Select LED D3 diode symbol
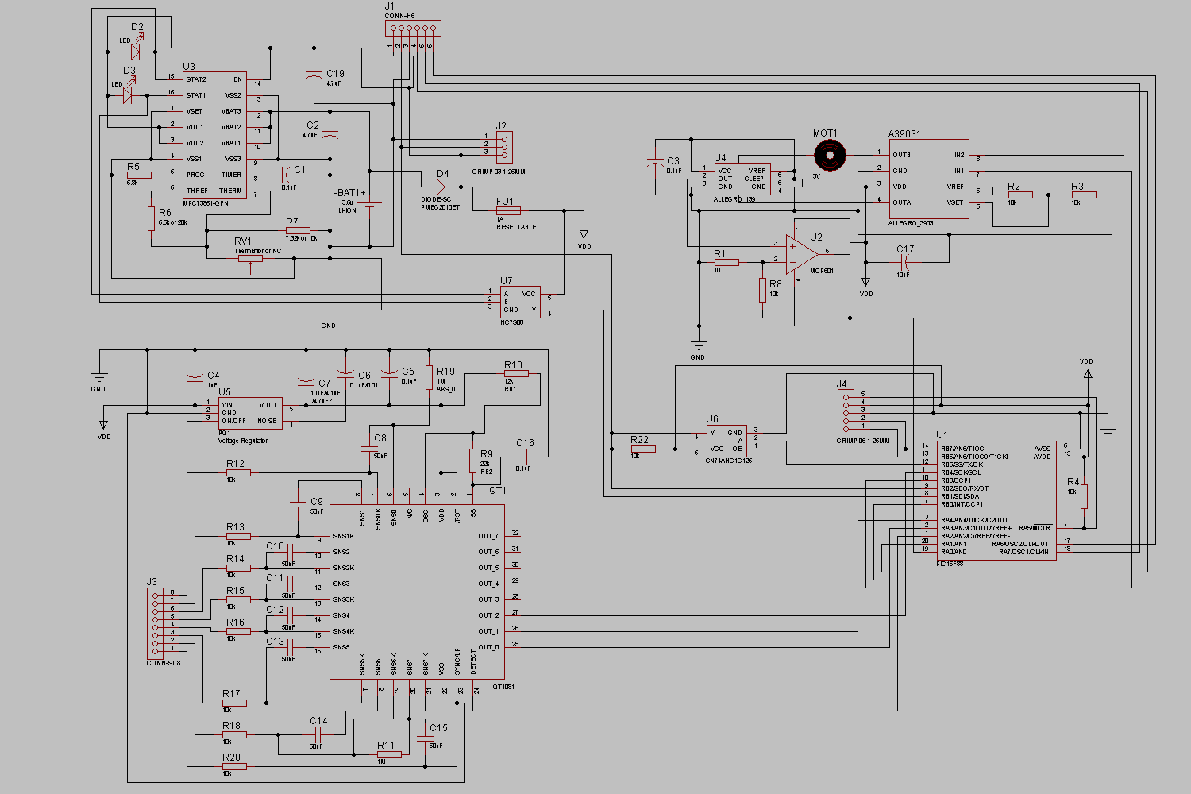 point(128,95)
